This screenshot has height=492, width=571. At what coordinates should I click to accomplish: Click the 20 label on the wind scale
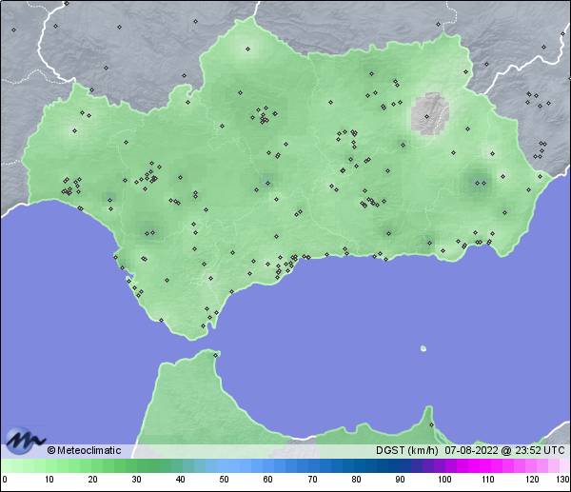click(x=92, y=480)
